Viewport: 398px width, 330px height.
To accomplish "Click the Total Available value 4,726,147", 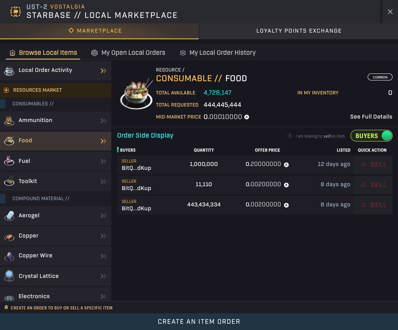I will point(217,93).
